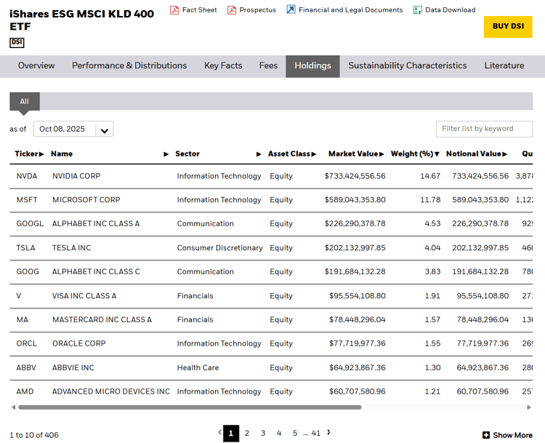Sort the table by Ticker column
Image resolution: width=545 pixels, height=443 pixels.
(29, 153)
